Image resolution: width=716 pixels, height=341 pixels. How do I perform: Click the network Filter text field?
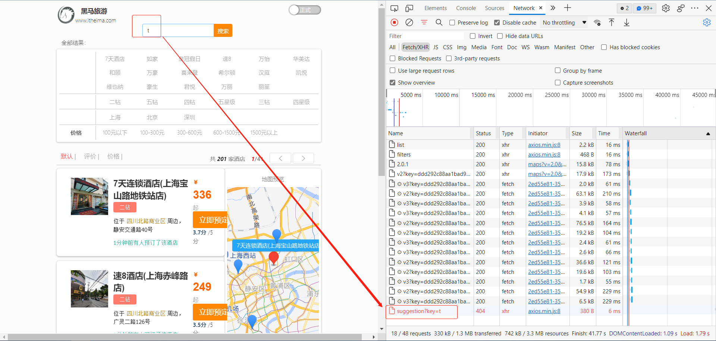point(425,36)
